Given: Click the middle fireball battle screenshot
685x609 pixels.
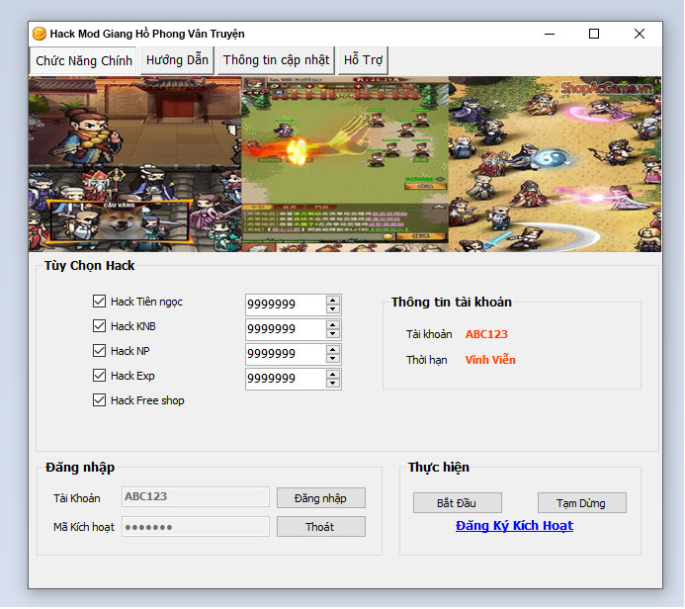Looking at the screenshot, I should tap(345, 164).
